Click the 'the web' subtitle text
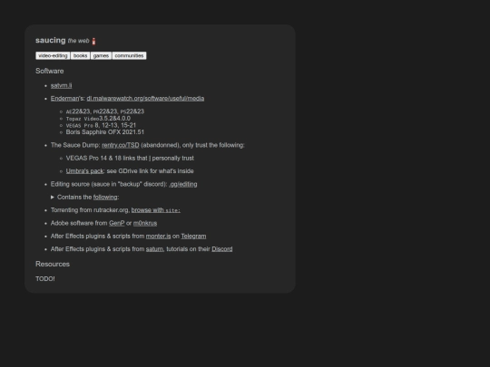490x367 pixels. coord(78,41)
